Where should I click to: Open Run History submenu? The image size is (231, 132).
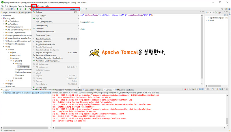[56, 16]
